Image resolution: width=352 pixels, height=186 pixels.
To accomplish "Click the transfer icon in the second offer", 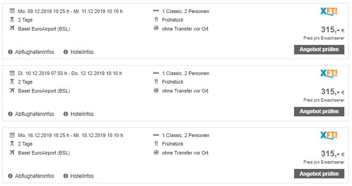I will tap(156, 91).
